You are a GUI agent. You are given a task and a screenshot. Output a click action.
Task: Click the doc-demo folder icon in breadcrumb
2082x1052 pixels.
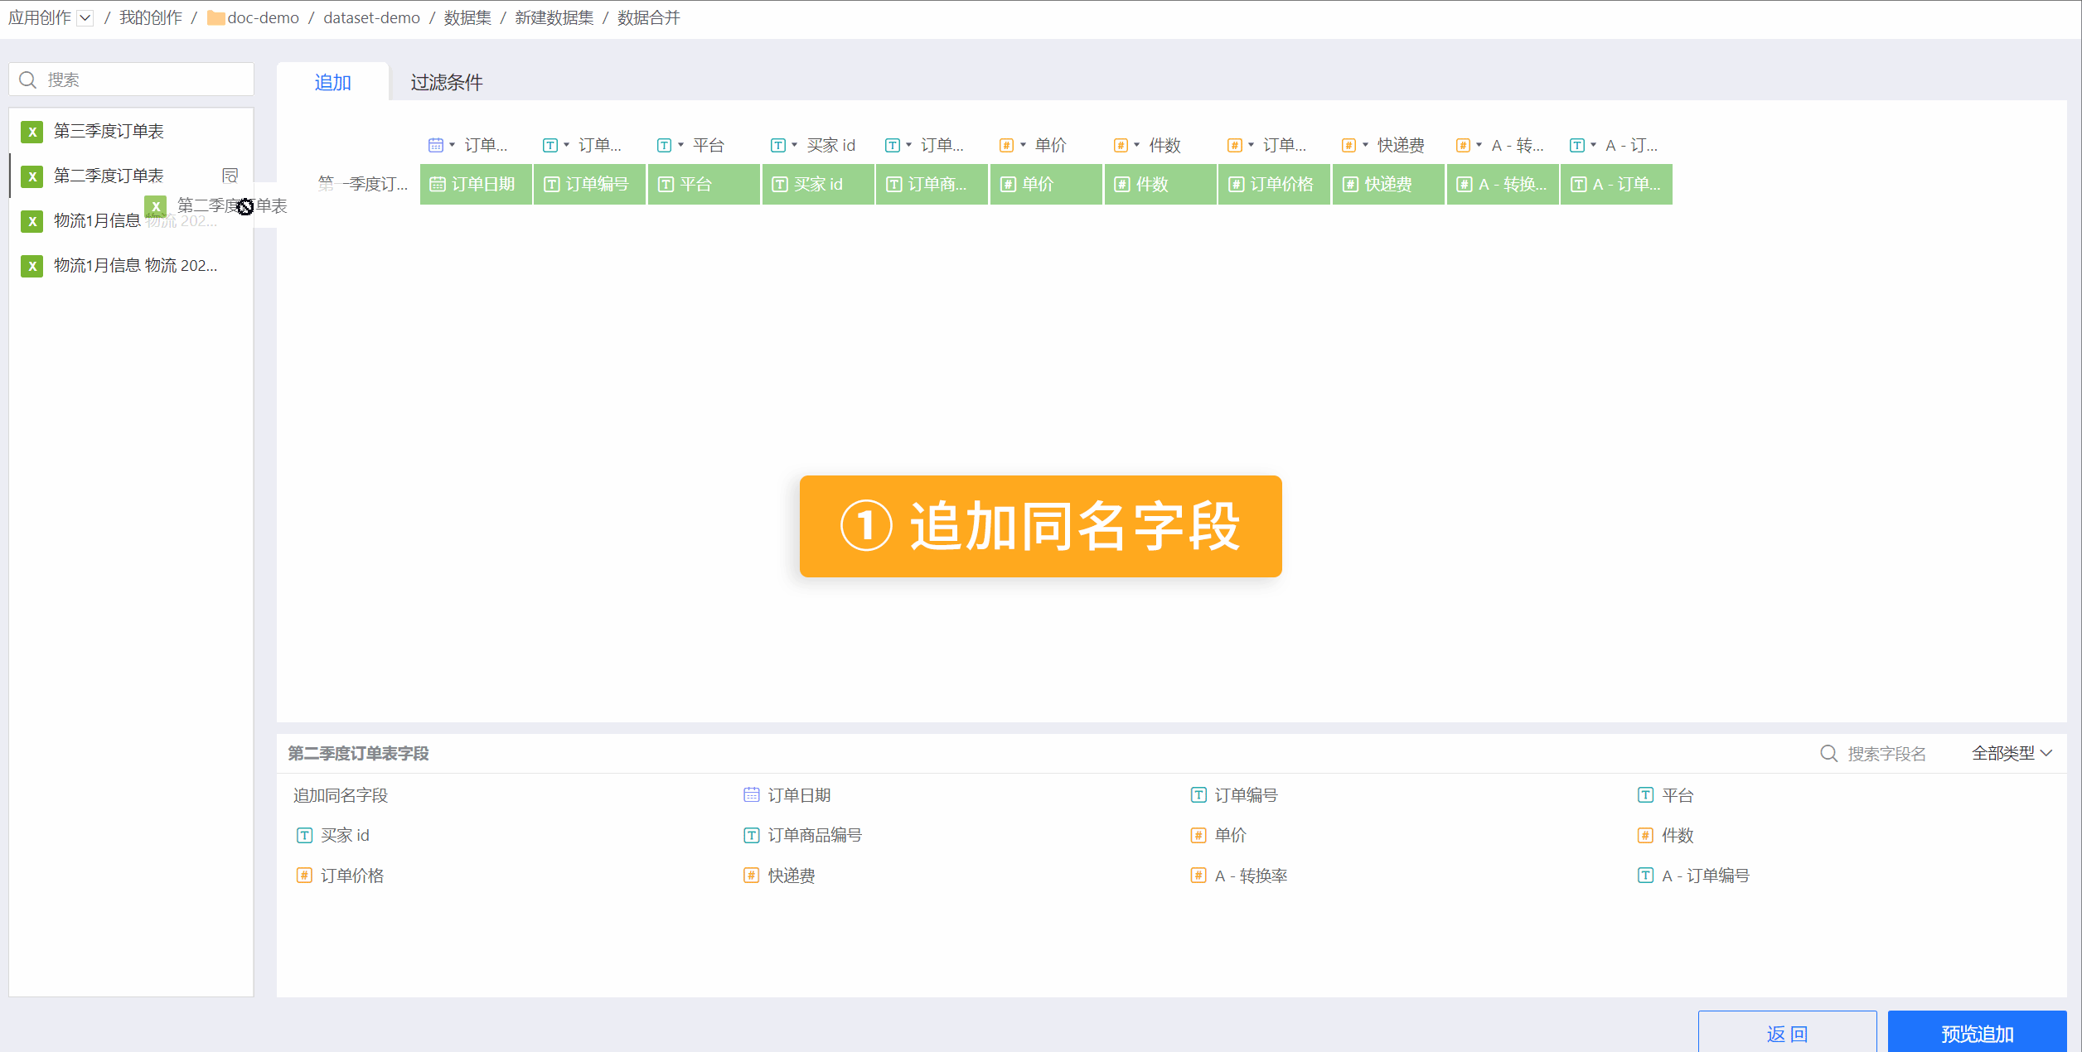click(215, 18)
